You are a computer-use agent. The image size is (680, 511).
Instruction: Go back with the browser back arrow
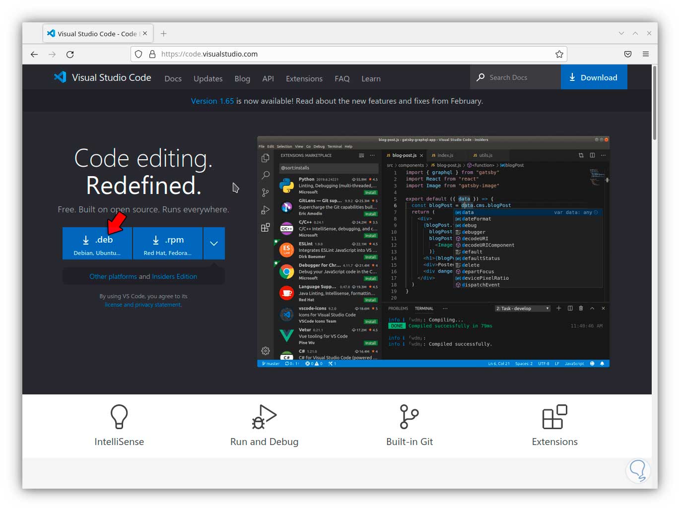tap(34, 54)
